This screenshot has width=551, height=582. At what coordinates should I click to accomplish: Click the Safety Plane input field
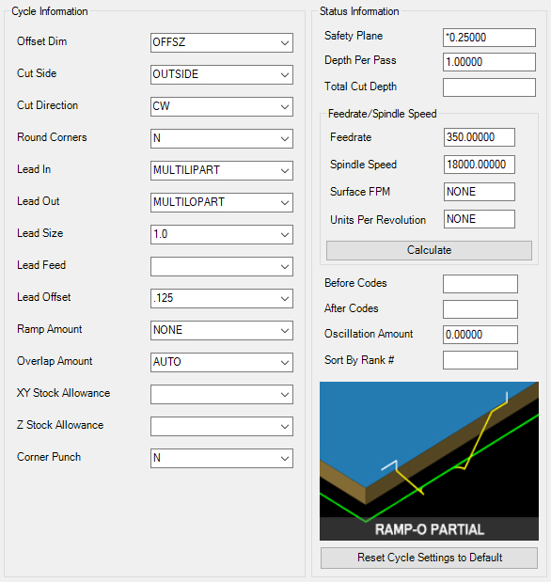point(489,38)
